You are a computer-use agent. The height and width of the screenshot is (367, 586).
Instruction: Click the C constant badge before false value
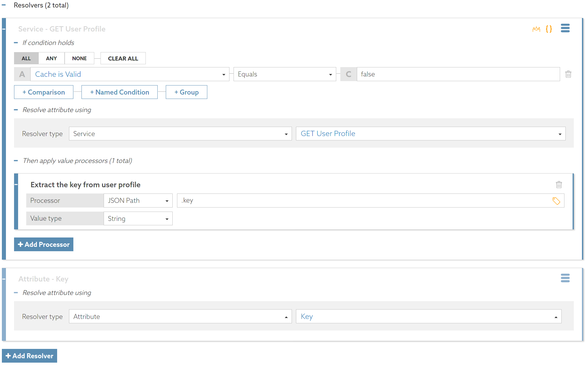pyautogui.click(x=348, y=74)
